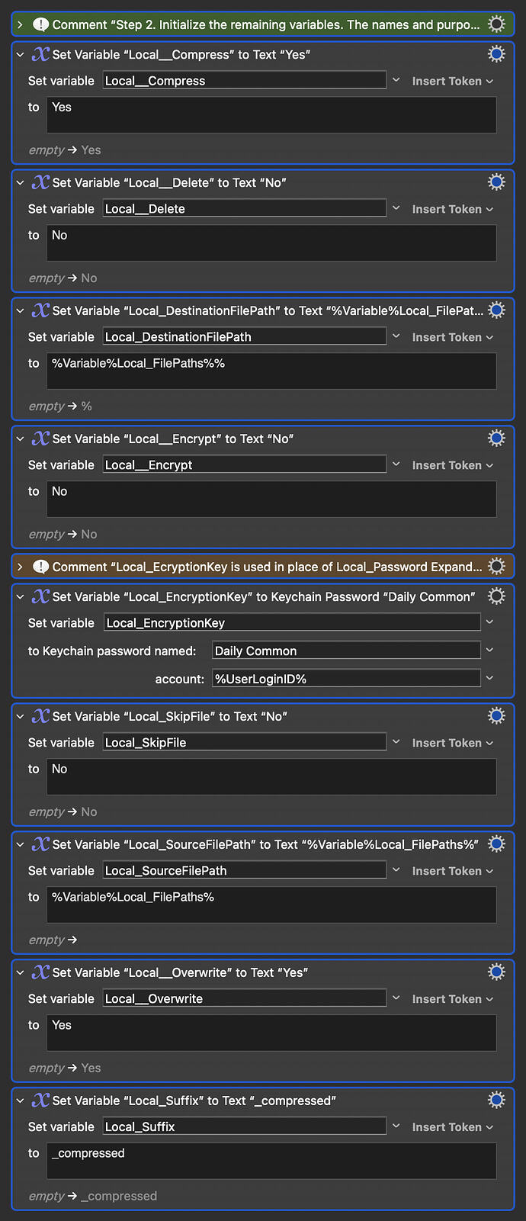
Task: Open gear menu for Local_Suffix action
Action: (496, 1101)
